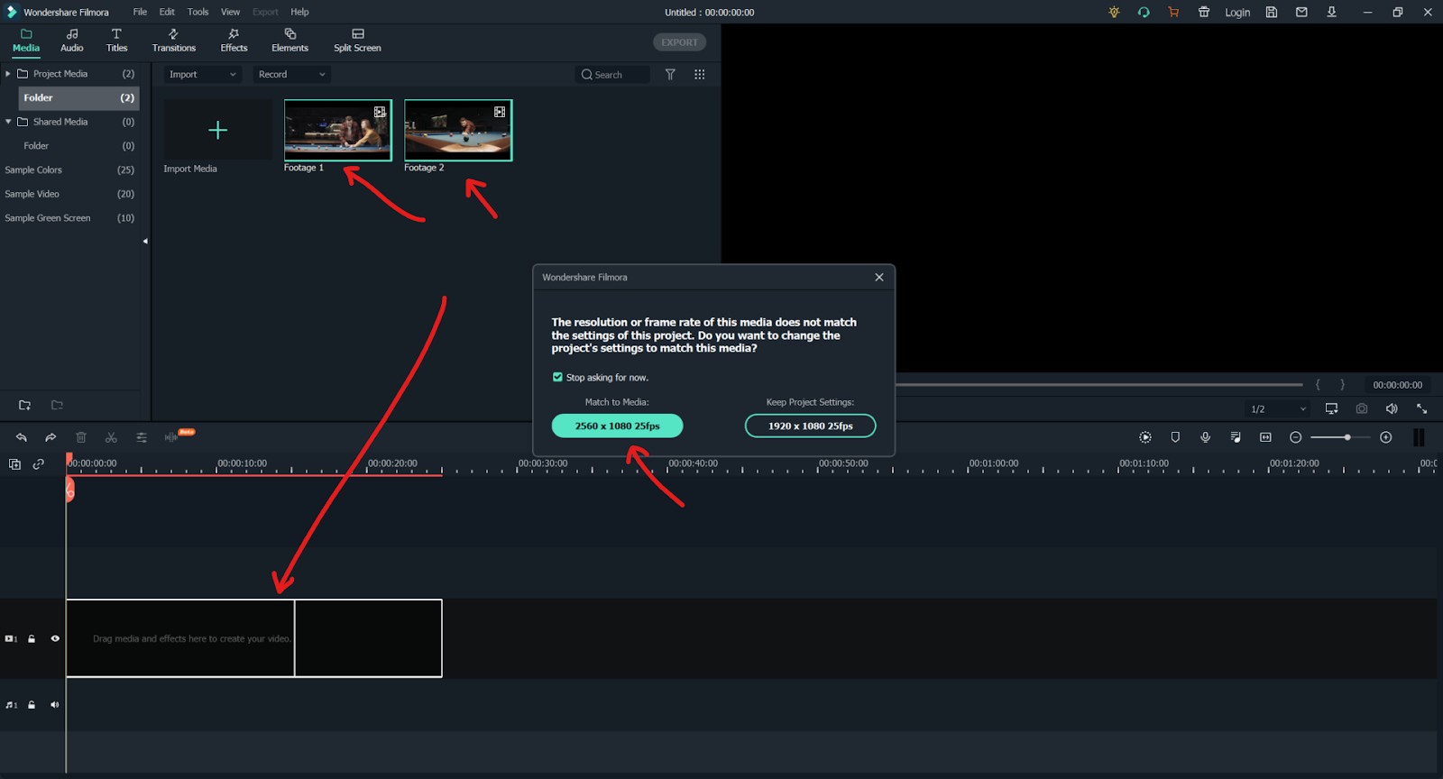1443x779 pixels.
Task: Uncheck Stop asking for now
Action: (x=557, y=377)
